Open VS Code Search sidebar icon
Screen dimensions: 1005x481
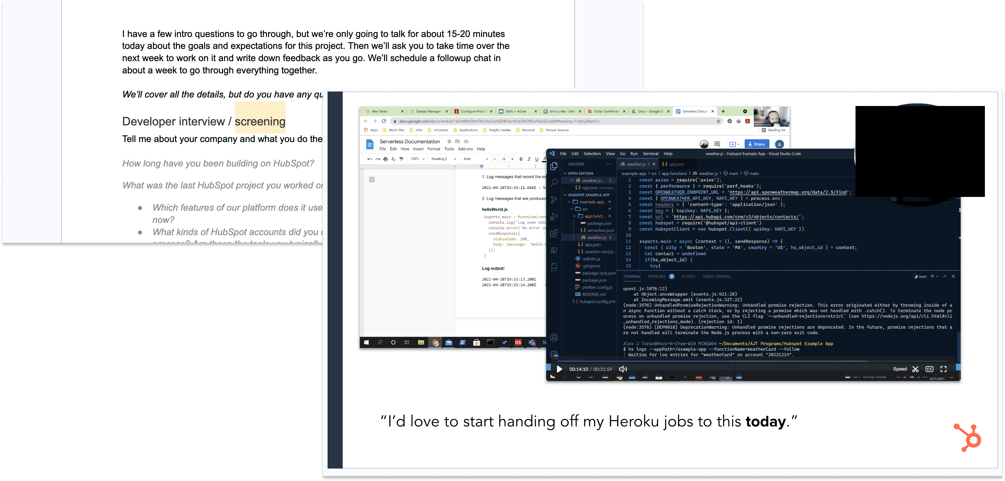pos(554,183)
